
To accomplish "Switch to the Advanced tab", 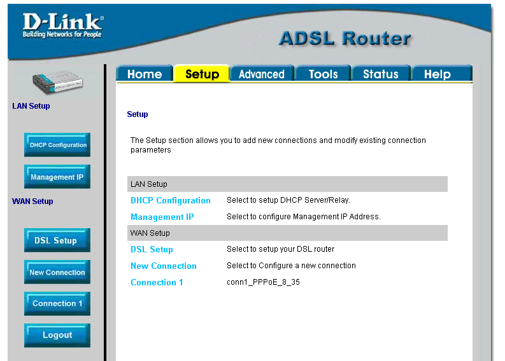I will (x=262, y=74).
